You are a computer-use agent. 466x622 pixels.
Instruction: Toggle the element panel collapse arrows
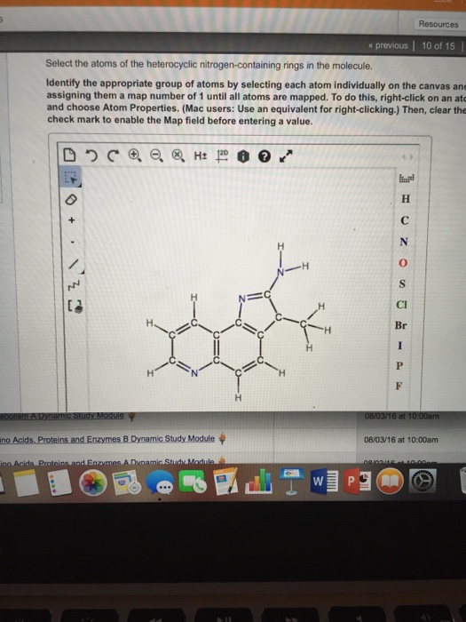[x=407, y=157]
